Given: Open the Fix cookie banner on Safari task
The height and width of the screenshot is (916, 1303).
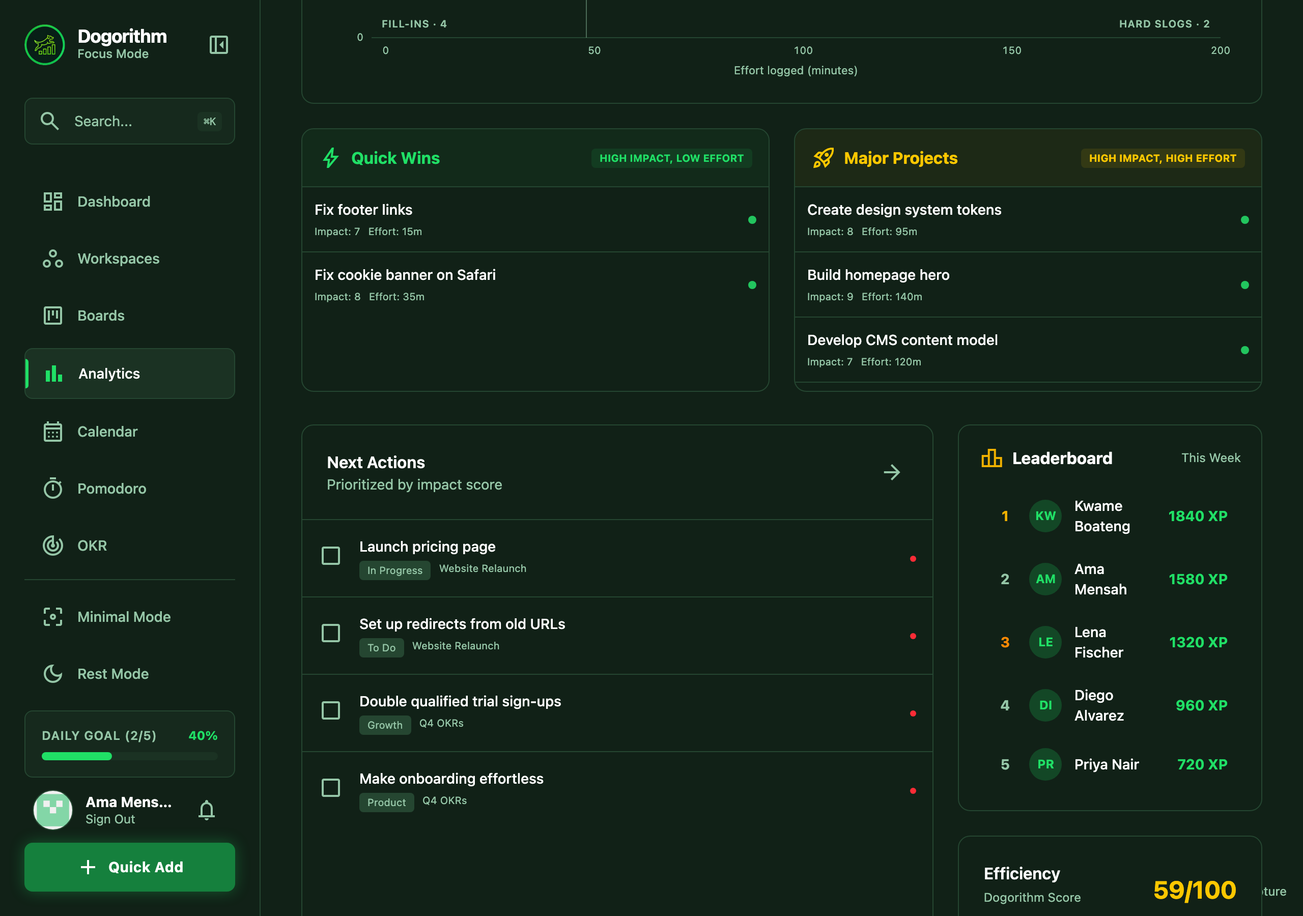Looking at the screenshot, I should (x=535, y=285).
